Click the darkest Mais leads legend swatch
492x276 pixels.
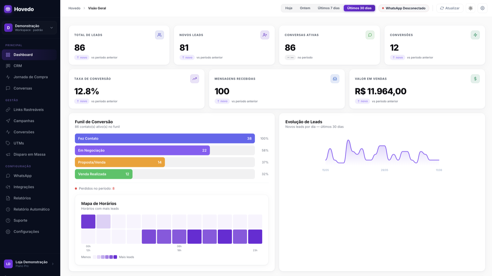(x=115, y=257)
